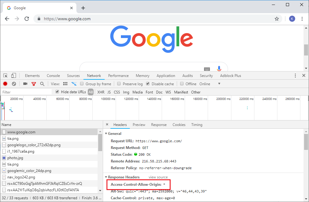Open the Performance tab
The height and width of the screenshot is (202, 309).
pyautogui.click(x=118, y=76)
